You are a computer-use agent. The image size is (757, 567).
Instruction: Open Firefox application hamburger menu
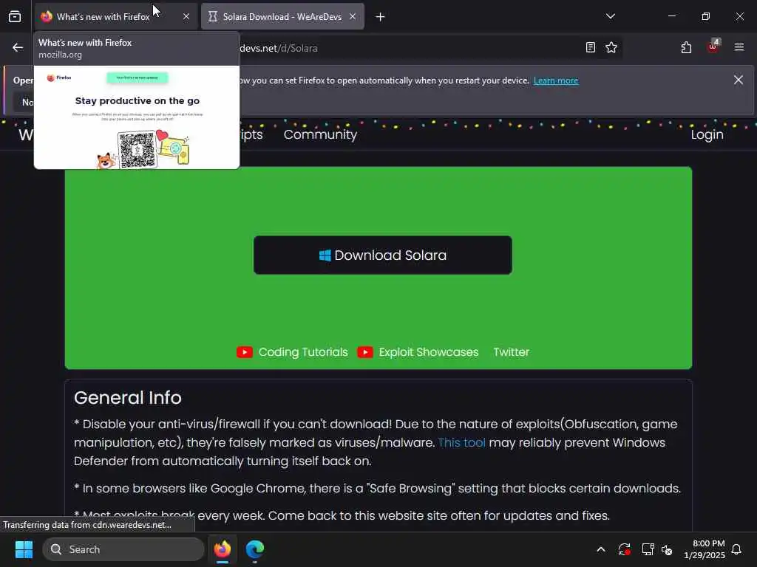pos(739,47)
